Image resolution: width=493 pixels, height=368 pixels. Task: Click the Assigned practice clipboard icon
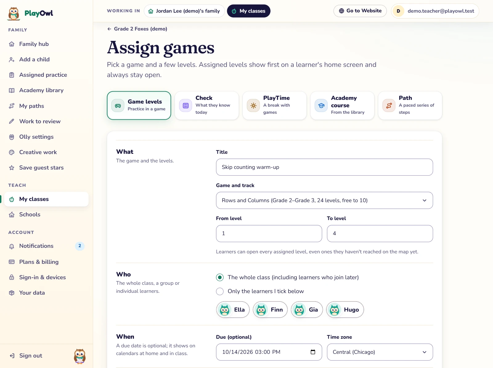pyautogui.click(x=12, y=75)
